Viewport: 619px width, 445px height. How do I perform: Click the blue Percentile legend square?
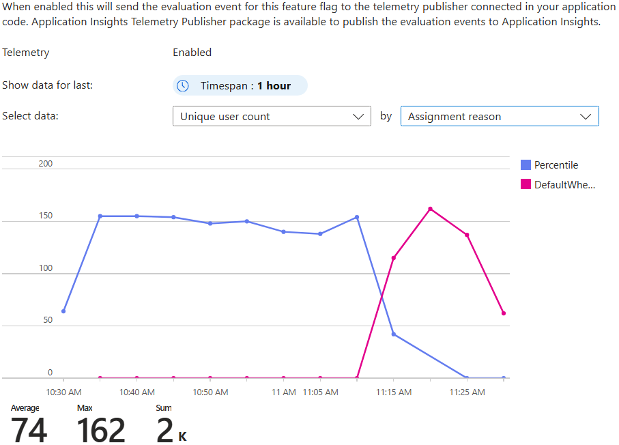[524, 164]
